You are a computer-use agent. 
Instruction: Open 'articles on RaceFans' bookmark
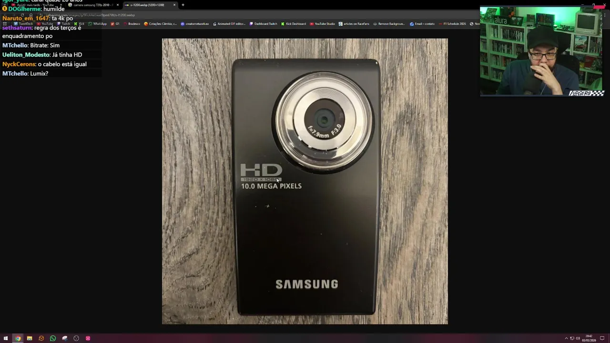click(x=354, y=24)
